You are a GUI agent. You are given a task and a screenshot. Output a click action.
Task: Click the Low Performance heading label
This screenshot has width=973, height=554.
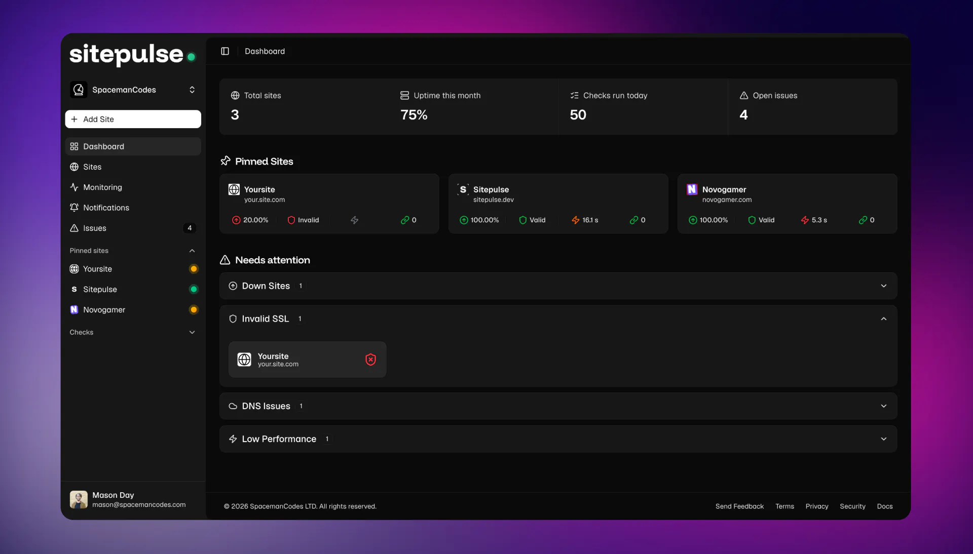tap(279, 439)
